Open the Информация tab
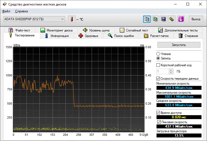 57,36
